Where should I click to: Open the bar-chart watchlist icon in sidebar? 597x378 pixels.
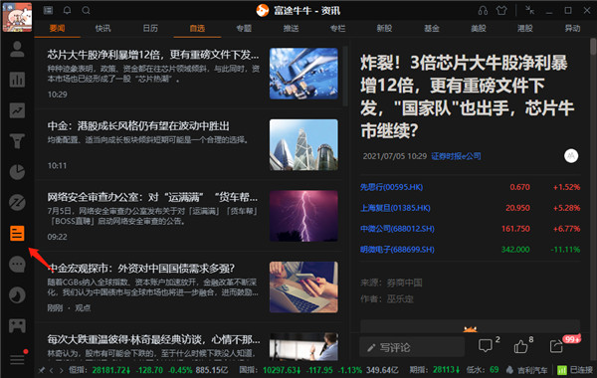17,80
